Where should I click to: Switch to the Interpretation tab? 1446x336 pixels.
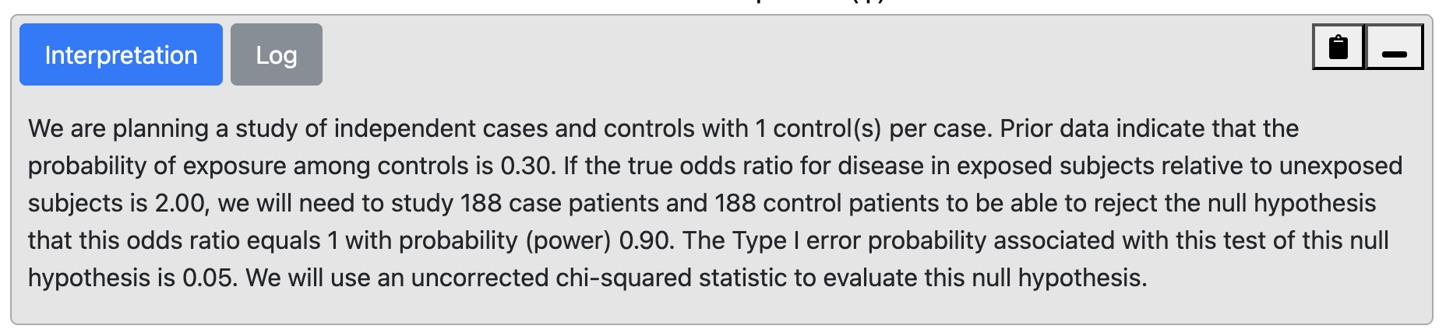pyautogui.click(x=121, y=55)
